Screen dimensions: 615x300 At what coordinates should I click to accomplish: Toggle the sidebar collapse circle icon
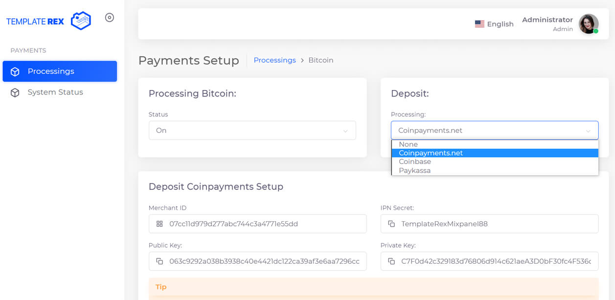pyautogui.click(x=110, y=18)
